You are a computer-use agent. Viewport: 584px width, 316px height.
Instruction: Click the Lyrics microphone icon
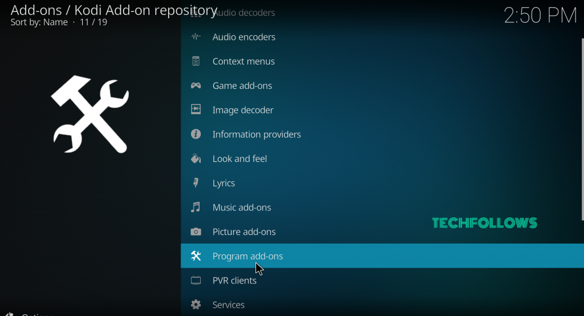pyautogui.click(x=196, y=183)
